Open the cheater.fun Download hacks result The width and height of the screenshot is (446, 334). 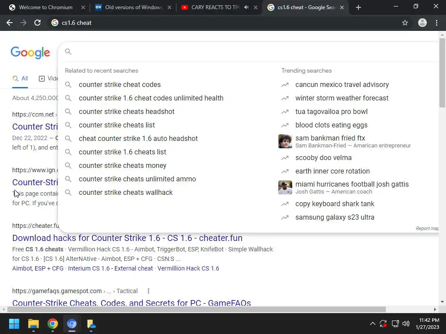127,238
